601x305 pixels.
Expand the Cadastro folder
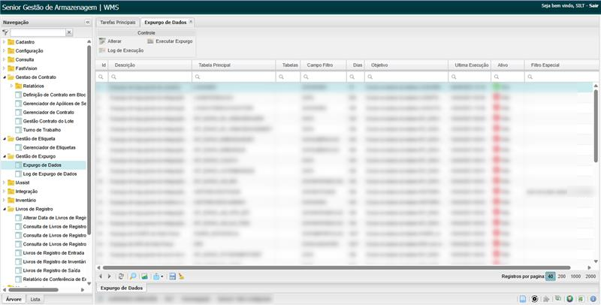(x=4, y=42)
